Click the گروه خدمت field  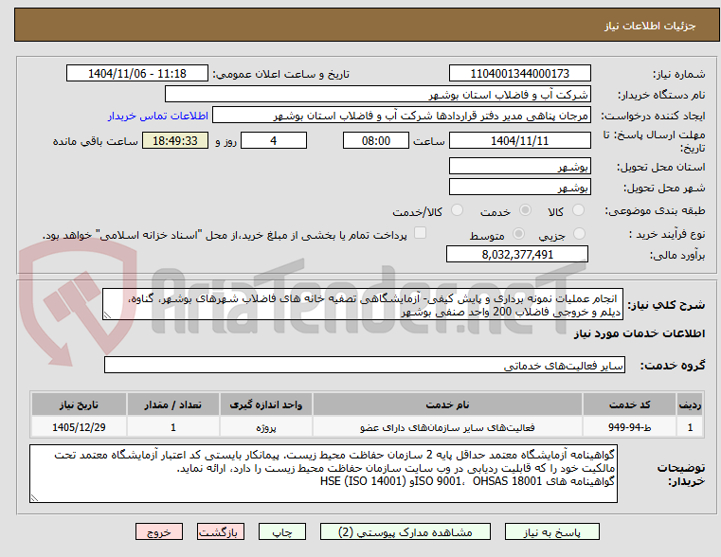point(365,365)
